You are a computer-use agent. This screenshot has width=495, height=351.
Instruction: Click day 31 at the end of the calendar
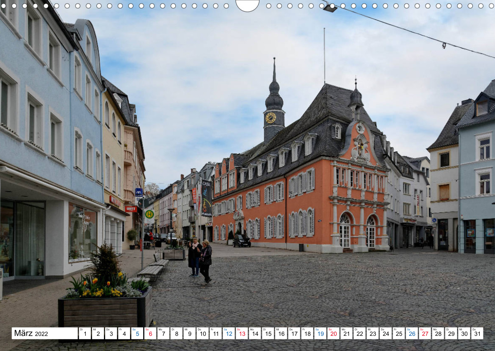pos(477,333)
